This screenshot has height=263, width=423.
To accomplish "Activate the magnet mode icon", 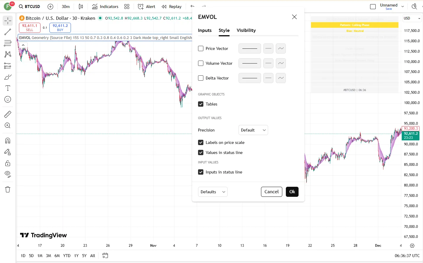I will pos(8,141).
